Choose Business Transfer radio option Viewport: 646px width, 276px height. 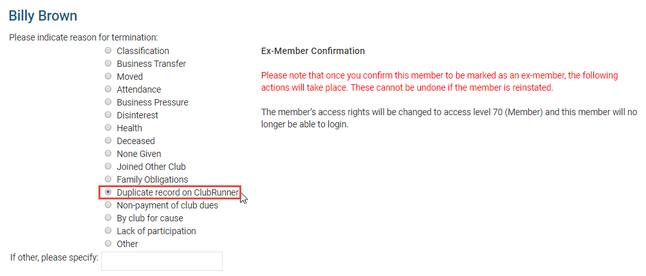[x=108, y=64]
